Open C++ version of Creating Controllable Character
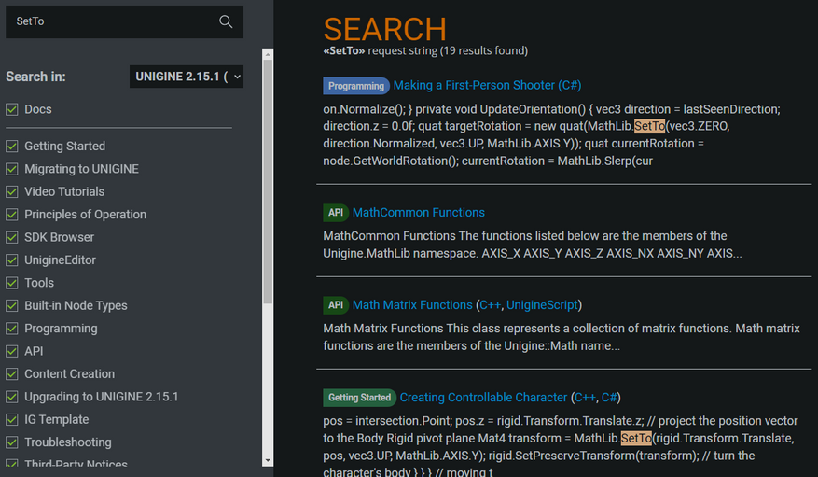Image resolution: width=818 pixels, height=477 pixels. (x=585, y=397)
